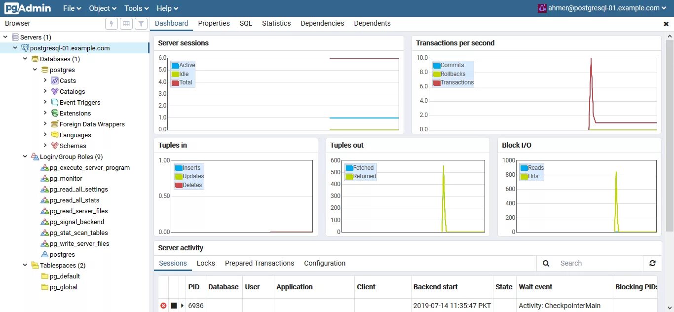The image size is (674, 312).
Task: Click the Search input field
Action: (x=598, y=263)
